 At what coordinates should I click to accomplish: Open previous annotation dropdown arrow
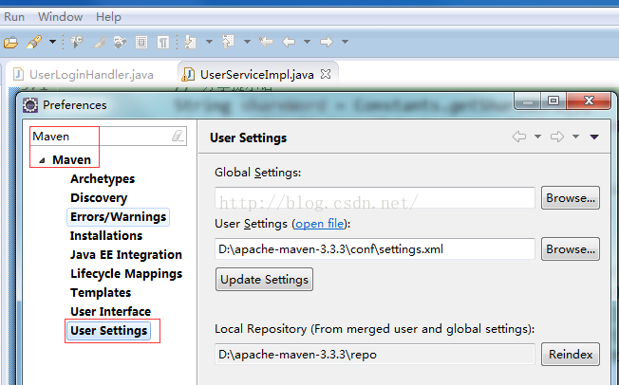click(247, 42)
